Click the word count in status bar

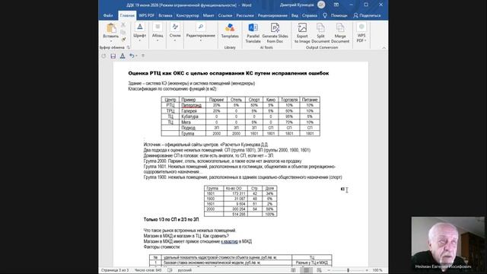[148, 270]
